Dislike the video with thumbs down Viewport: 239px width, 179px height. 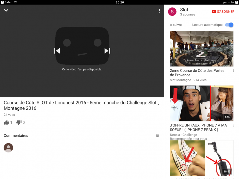[19, 122]
